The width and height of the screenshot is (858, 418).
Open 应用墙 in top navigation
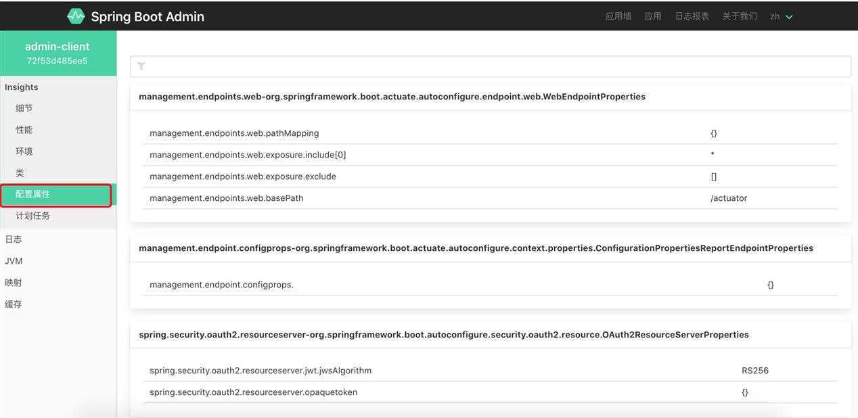(x=618, y=16)
